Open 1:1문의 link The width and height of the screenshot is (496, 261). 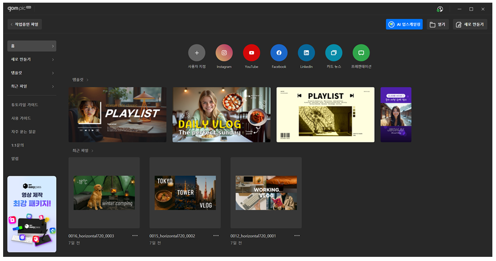pyautogui.click(x=17, y=146)
